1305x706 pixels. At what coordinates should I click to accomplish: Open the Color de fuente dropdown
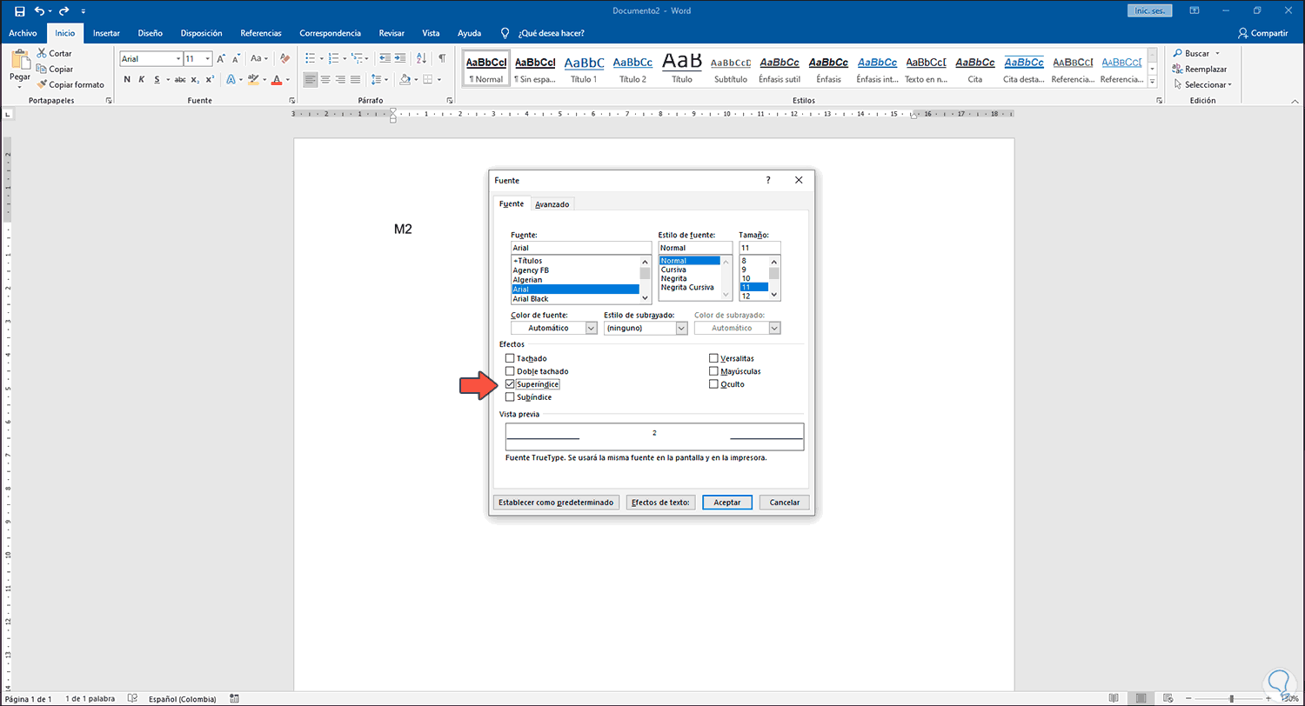[591, 329]
